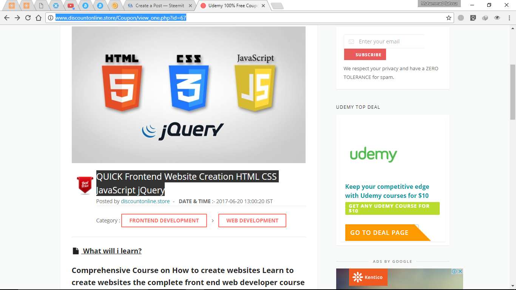
Task: Go back to the previous page
Action: [7, 18]
